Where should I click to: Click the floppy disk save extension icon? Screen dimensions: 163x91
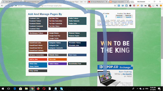[123, 6]
